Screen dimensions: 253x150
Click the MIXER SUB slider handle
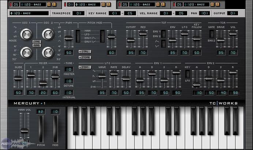point(55,76)
